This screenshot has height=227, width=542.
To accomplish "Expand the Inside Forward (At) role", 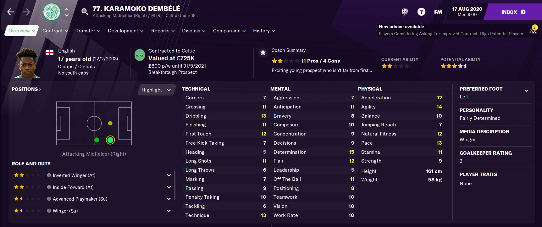I will [169, 187].
